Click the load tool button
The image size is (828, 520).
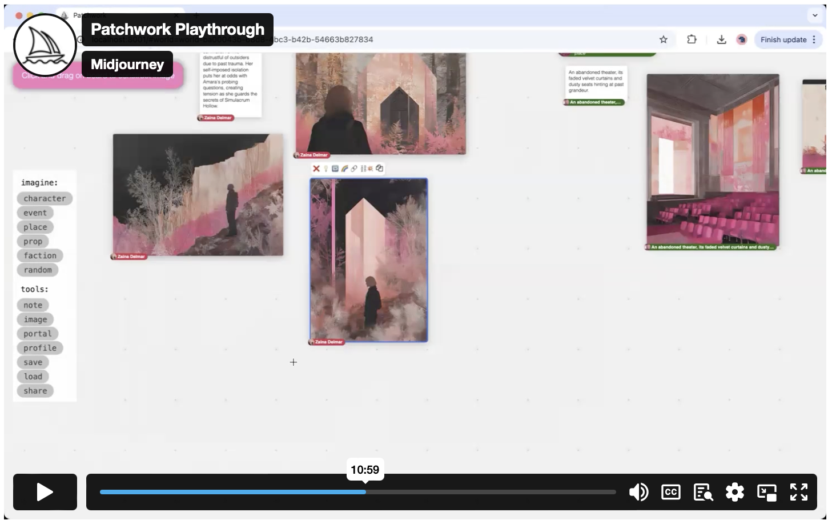tap(33, 377)
